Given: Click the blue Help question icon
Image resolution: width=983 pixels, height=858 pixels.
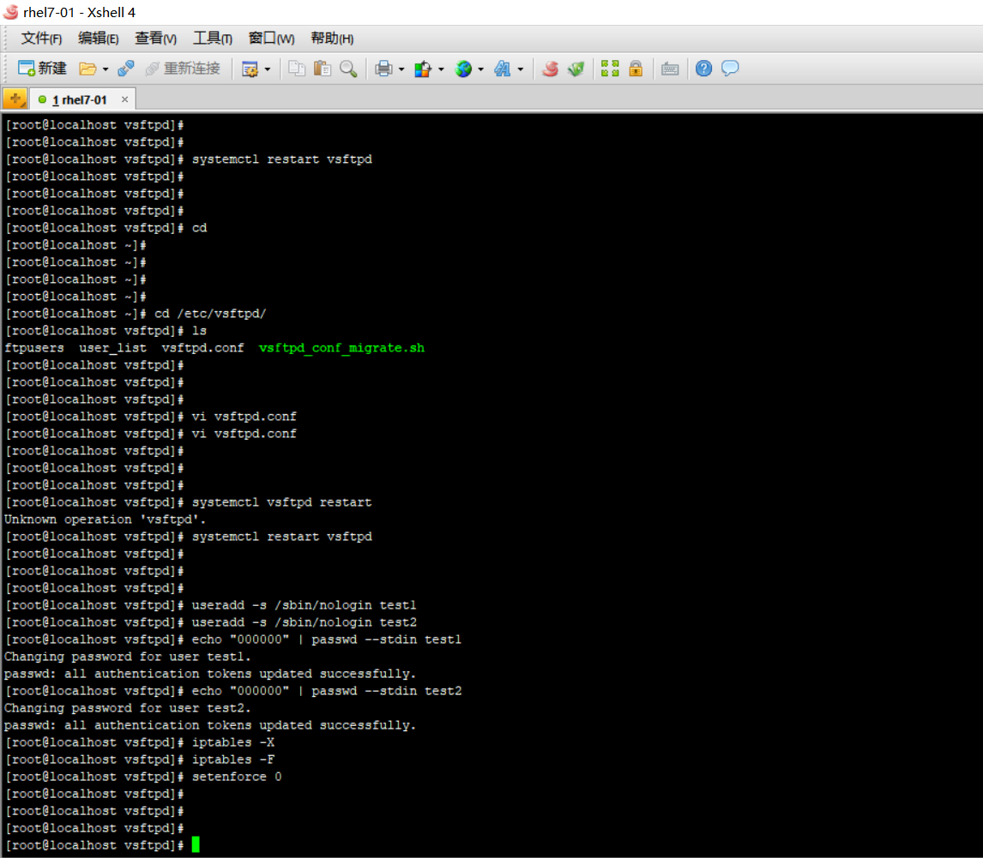Looking at the screenshot, I should pos(703,69).
